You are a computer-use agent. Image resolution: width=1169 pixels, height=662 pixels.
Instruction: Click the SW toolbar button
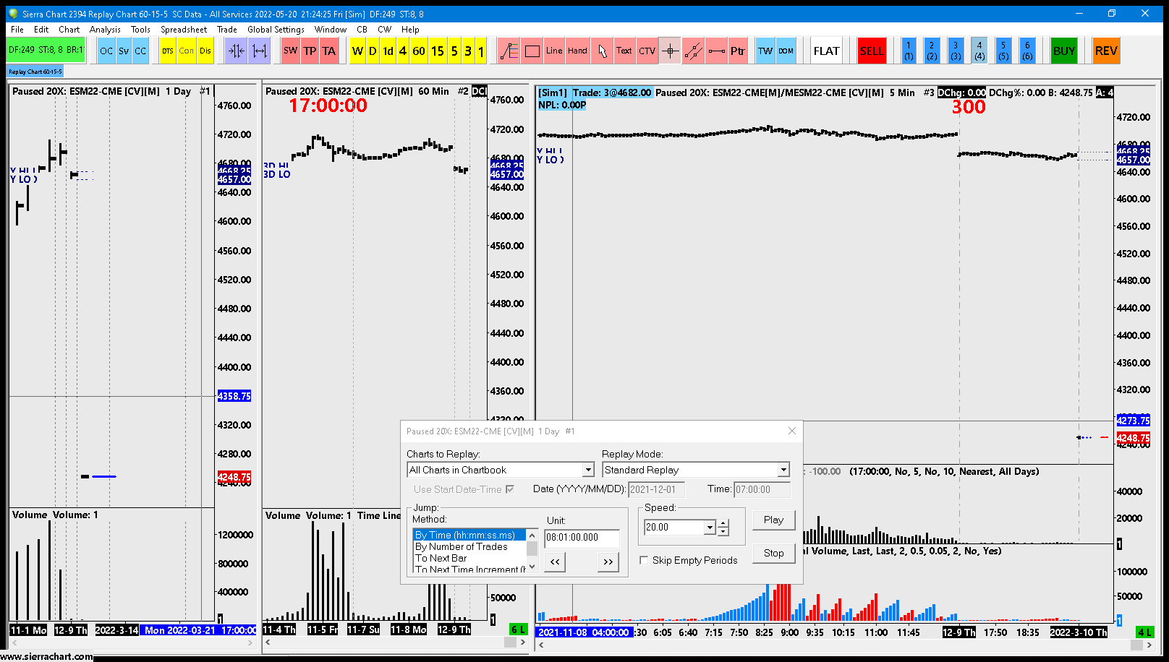click(x=291, y=51)
